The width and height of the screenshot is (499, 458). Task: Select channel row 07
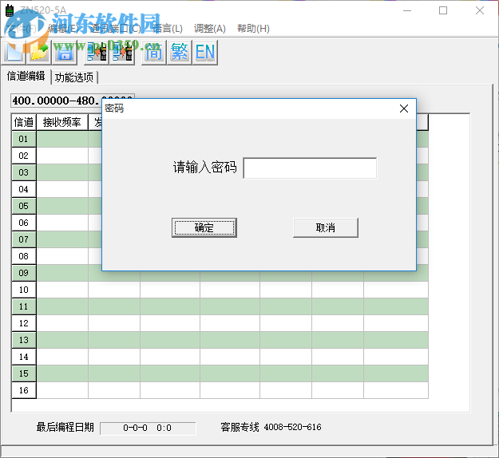tap(23, 239)
